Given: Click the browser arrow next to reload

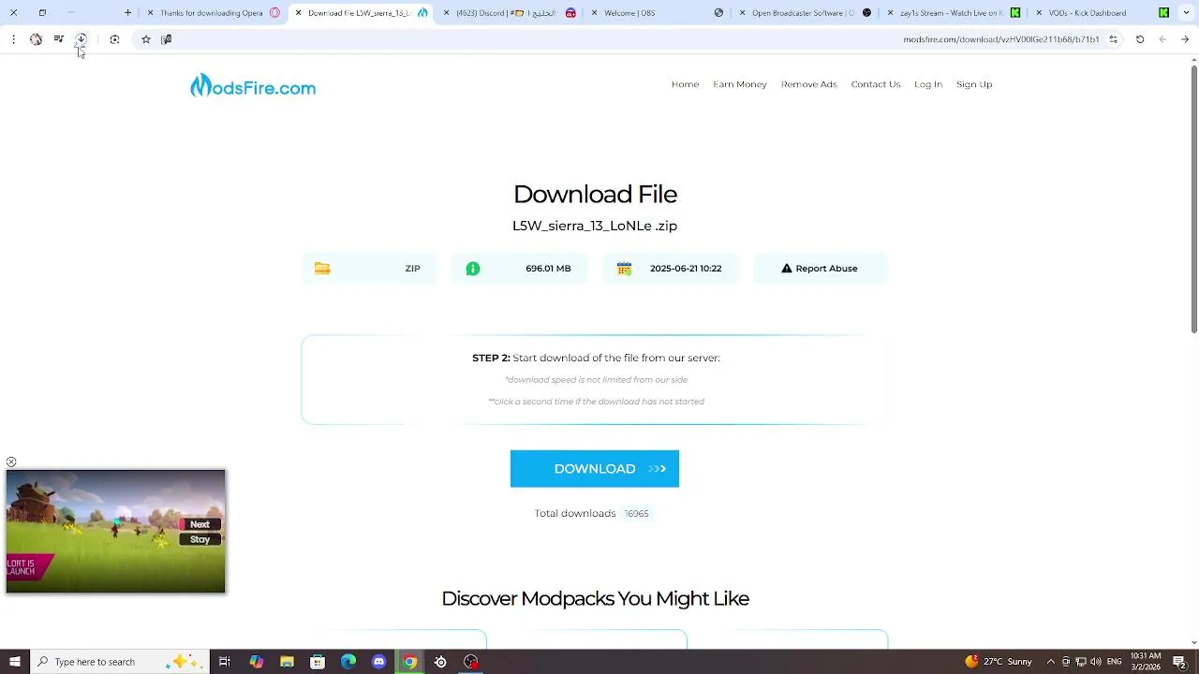Looking at the screenshot, I should click(x=1162, y=39).
